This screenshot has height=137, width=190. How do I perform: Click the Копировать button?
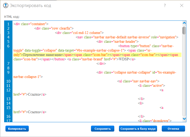pyautogui.click(x=17, y=129)
